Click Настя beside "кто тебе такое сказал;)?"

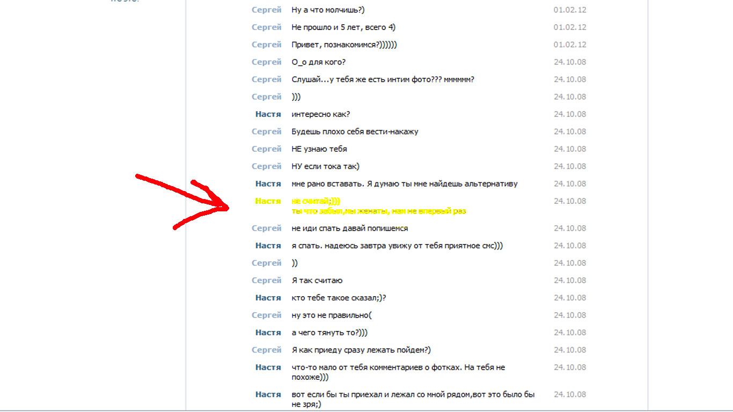pos(268,298)
